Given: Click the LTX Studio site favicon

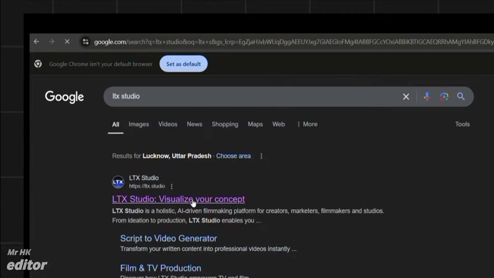Looking at the screenshot, I should (118, 182).
